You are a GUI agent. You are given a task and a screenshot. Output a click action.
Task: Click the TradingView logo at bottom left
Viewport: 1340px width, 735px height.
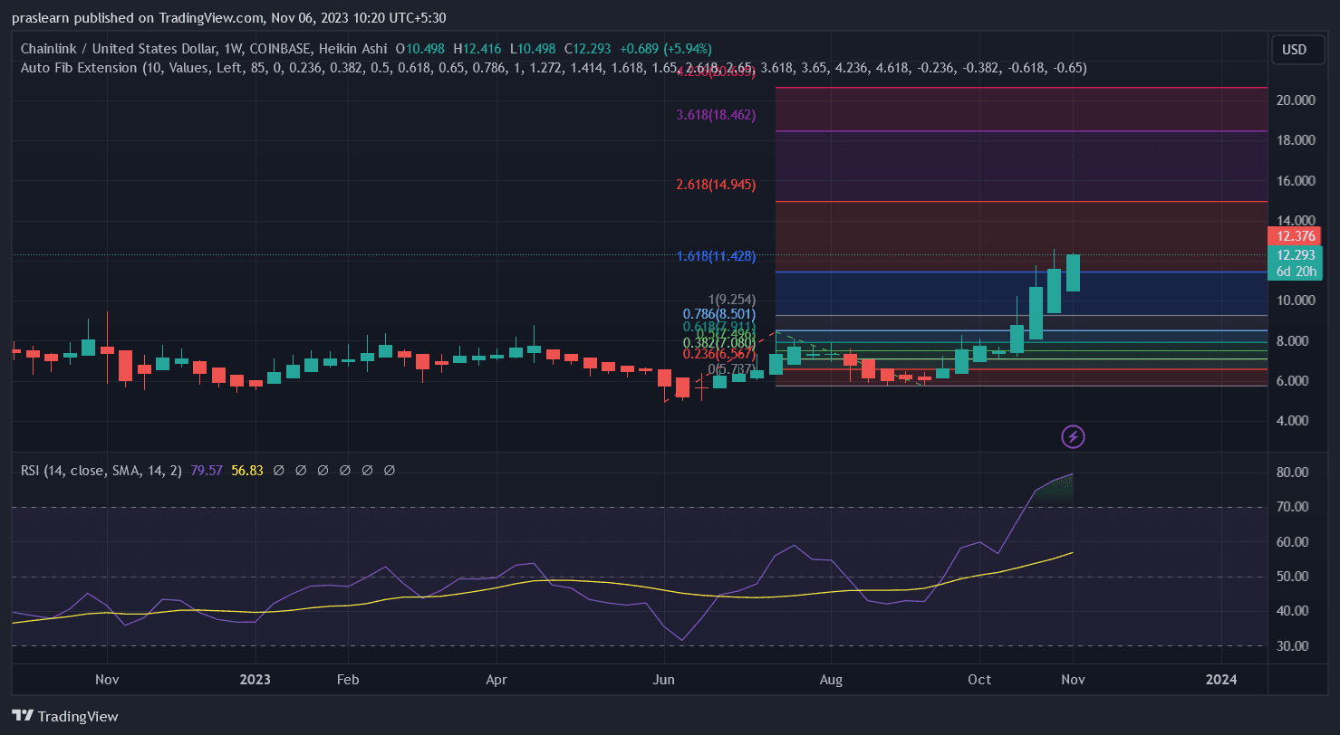pyautogui.click(x=65, y=716)
